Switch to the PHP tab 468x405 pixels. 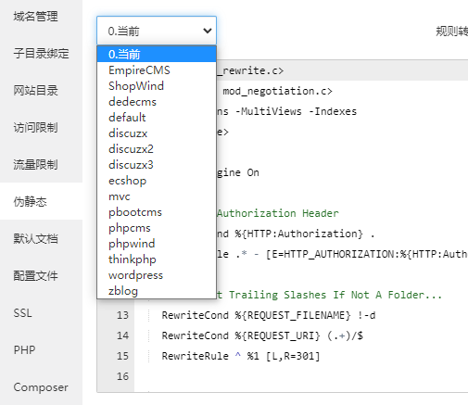[x=41, y=349]
